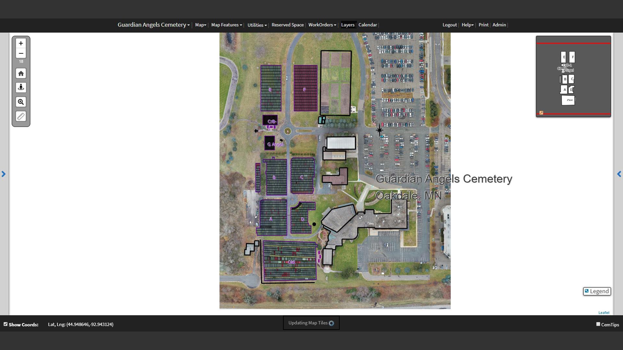Select the Layers menu item
This screenshot has height=350, width=623.
coord(348,25)
